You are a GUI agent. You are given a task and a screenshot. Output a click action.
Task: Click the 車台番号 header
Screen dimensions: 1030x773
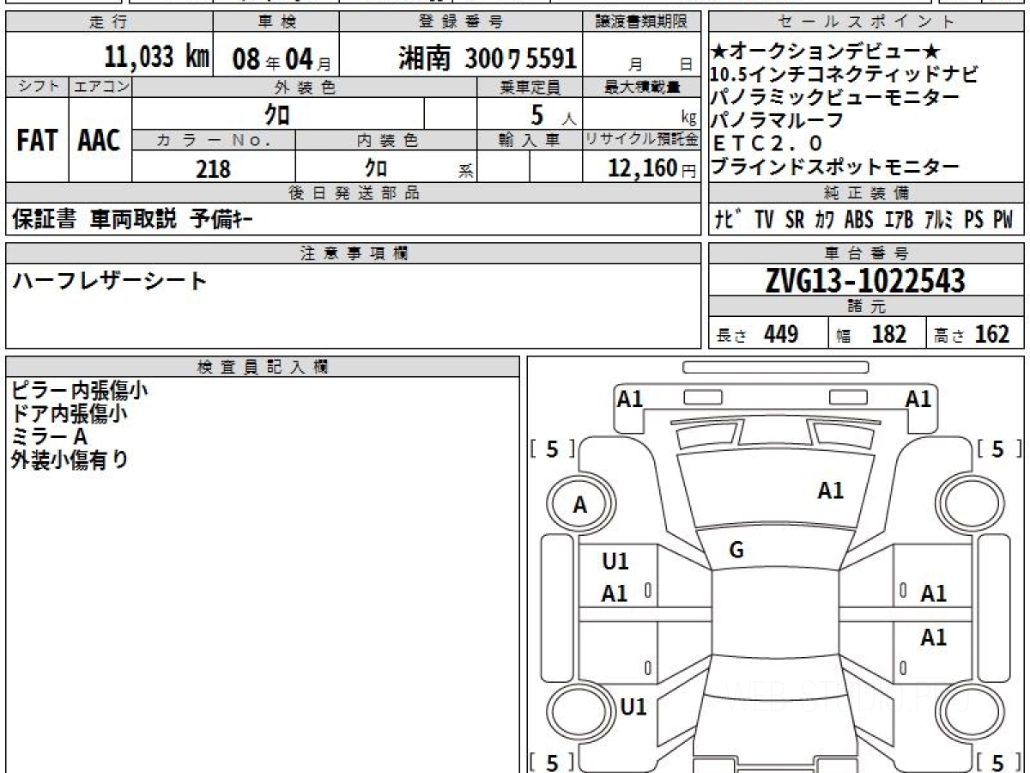click(x=866, y=253)
